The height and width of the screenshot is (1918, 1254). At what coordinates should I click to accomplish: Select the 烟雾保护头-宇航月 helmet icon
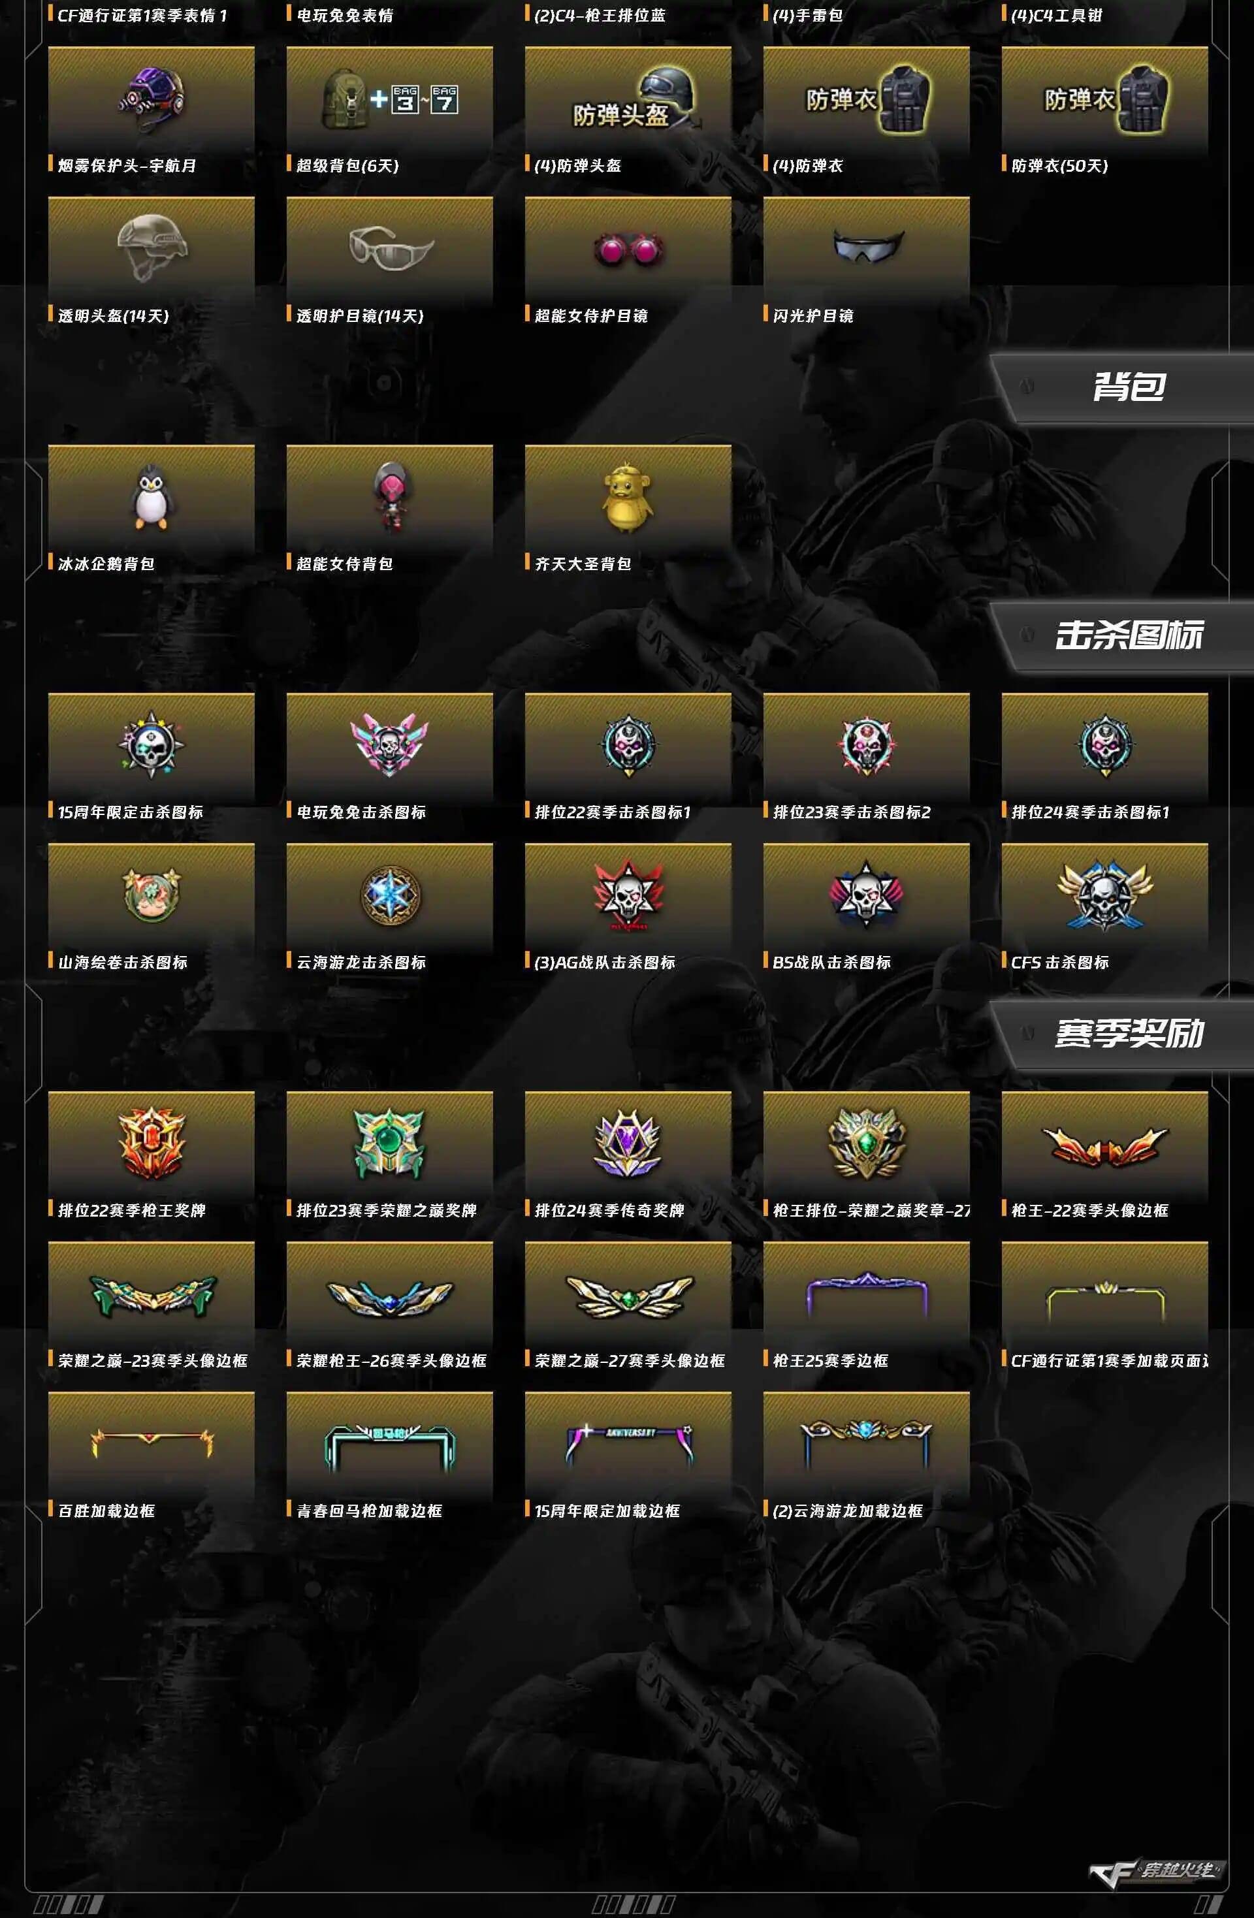(151, 99)
